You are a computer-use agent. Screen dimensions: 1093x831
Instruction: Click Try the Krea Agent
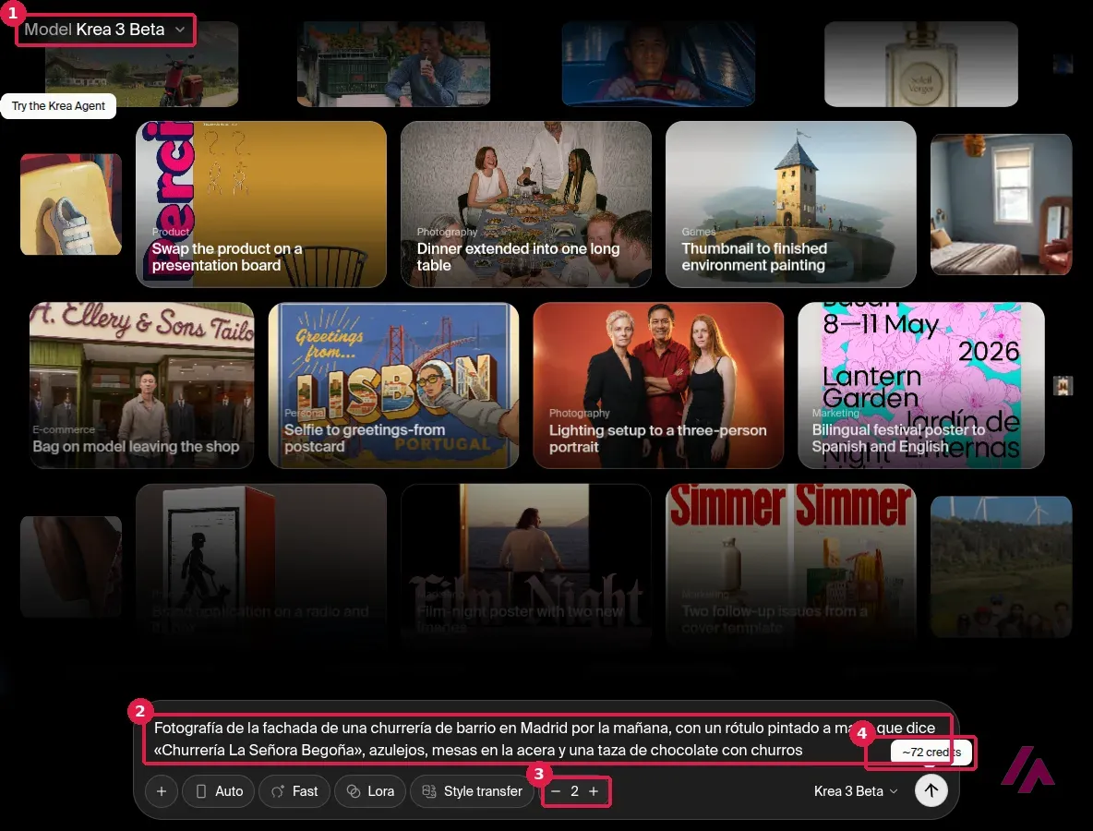[58, 106]
